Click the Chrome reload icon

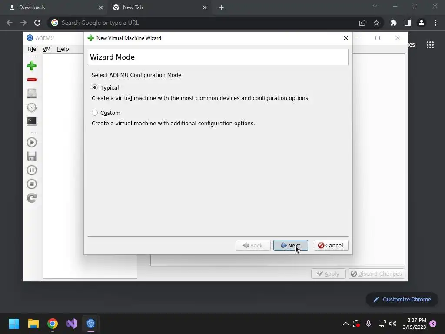pyautogui.click(x=37, y=23)
